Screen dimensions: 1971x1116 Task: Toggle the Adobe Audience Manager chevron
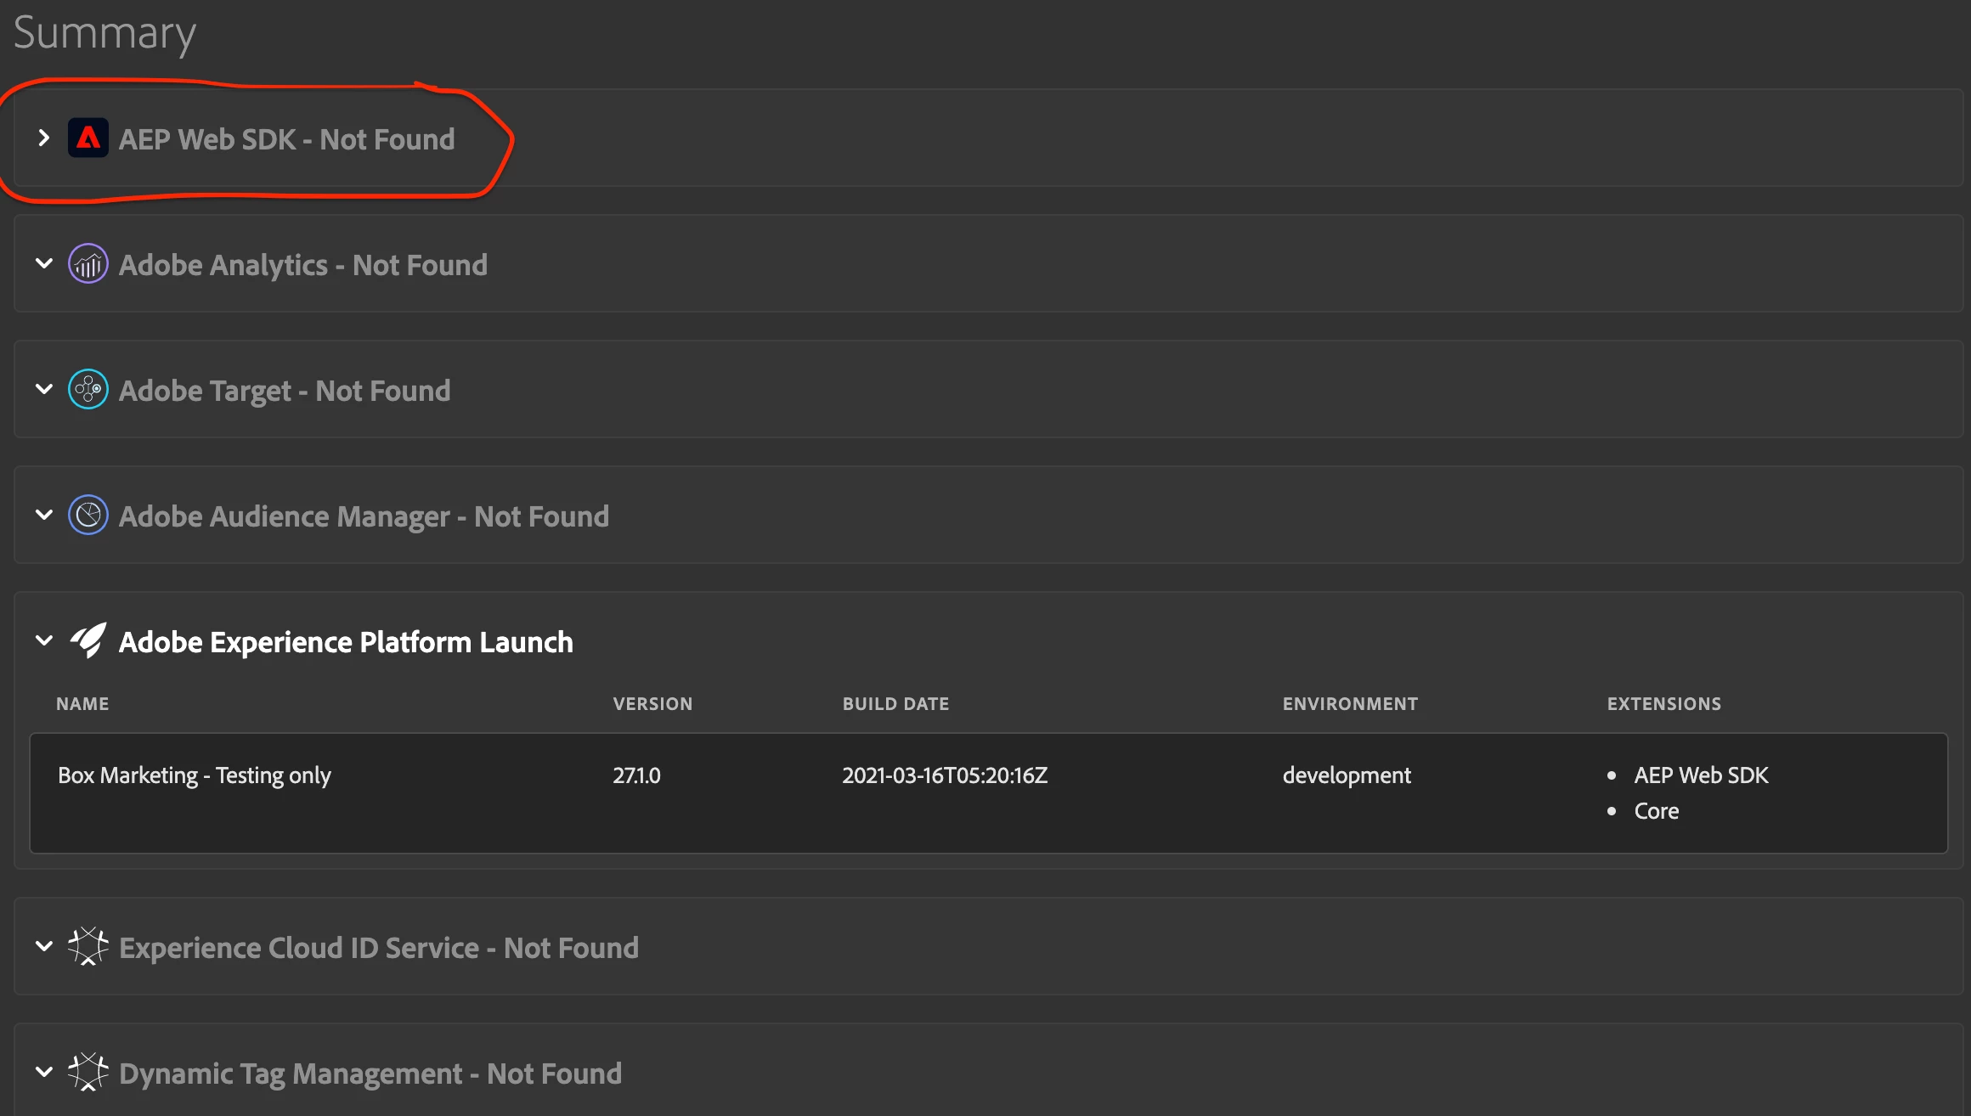click(x=44, y=515)
